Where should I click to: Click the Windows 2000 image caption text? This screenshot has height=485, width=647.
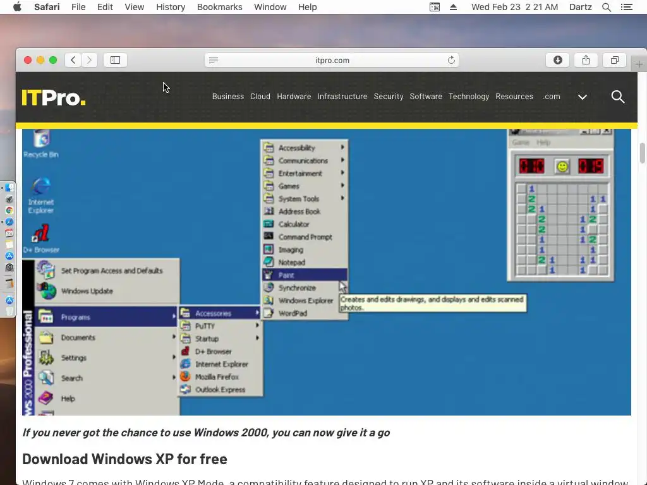206,433
